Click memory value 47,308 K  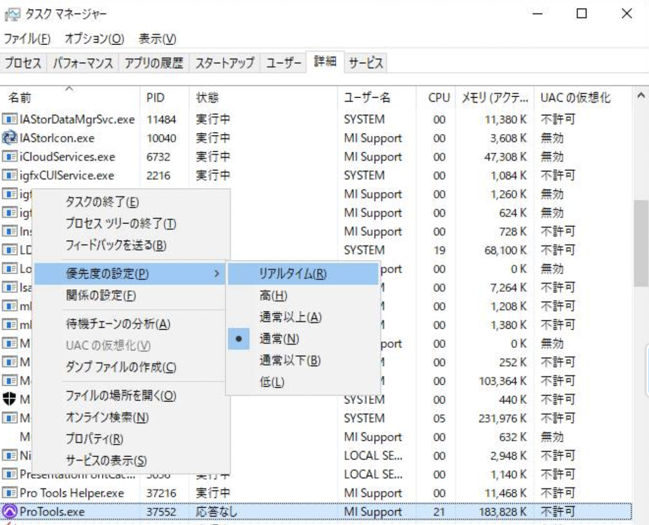(x=506, y=156)
